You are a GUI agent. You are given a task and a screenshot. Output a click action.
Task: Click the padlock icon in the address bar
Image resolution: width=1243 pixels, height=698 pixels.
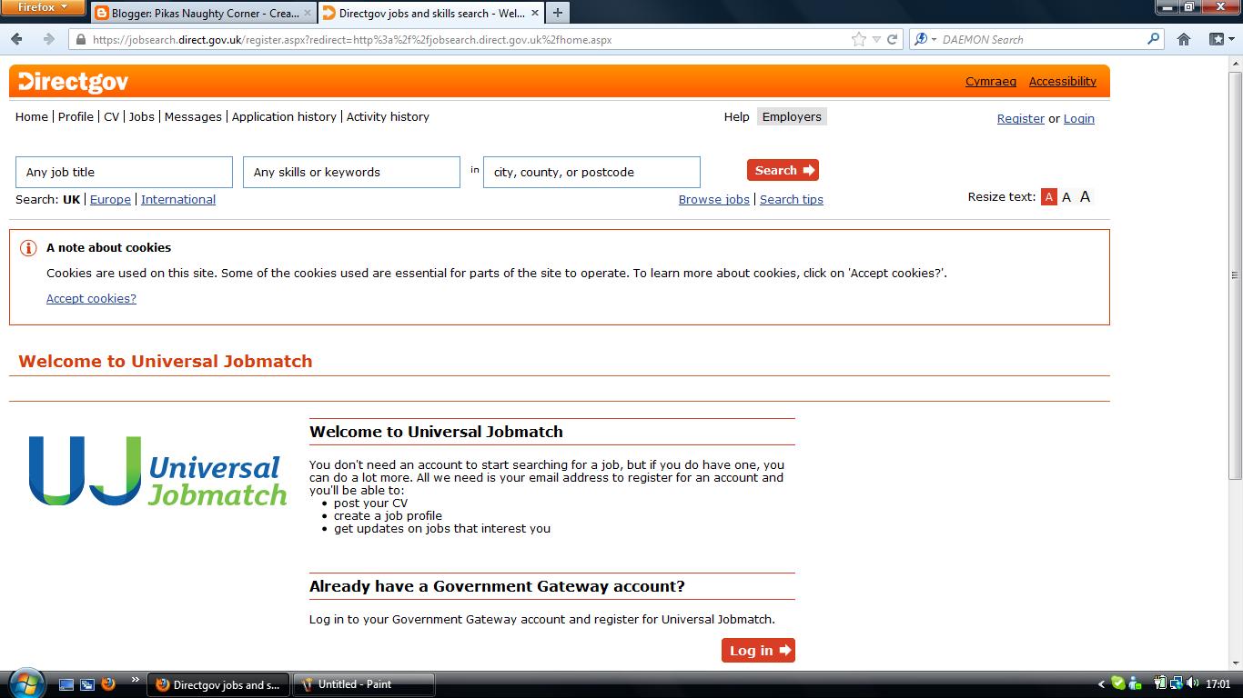(x=81, y=40)
